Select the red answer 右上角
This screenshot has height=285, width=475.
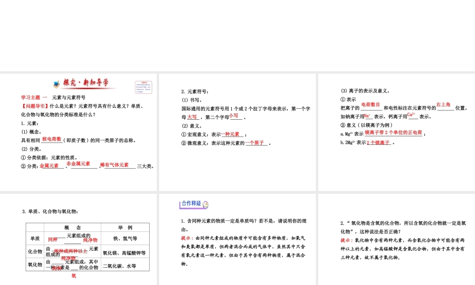point(443,104)
